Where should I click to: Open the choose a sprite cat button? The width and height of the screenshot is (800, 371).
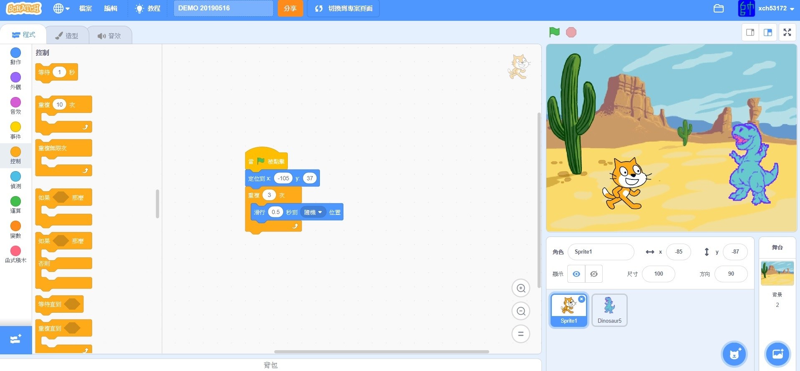point(734,354)
